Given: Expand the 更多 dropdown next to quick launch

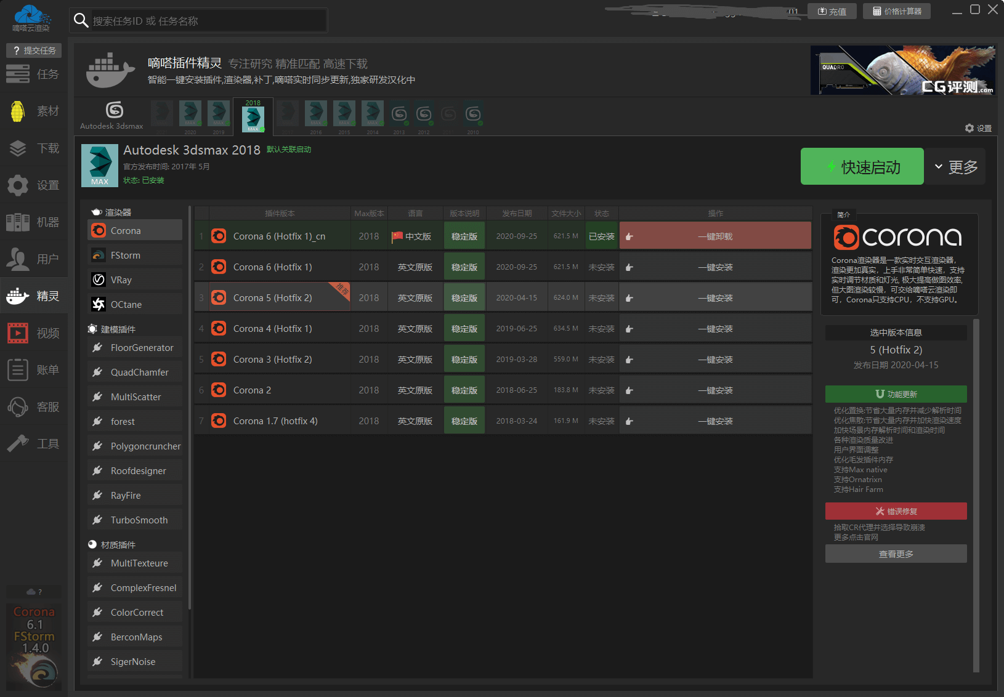Looking at the screenshot, I should point(956,167).
